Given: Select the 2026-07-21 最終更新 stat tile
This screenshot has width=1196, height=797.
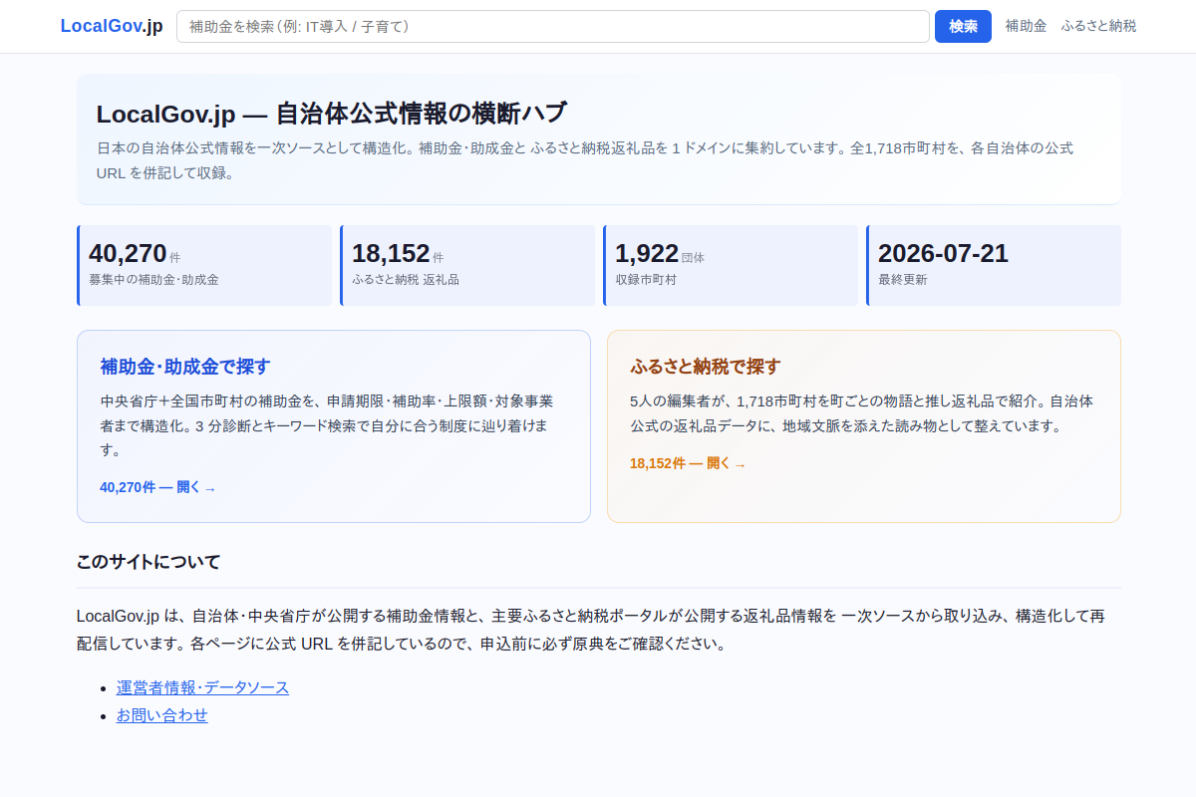Looking at the screenshot, I should tap(994, 265).
